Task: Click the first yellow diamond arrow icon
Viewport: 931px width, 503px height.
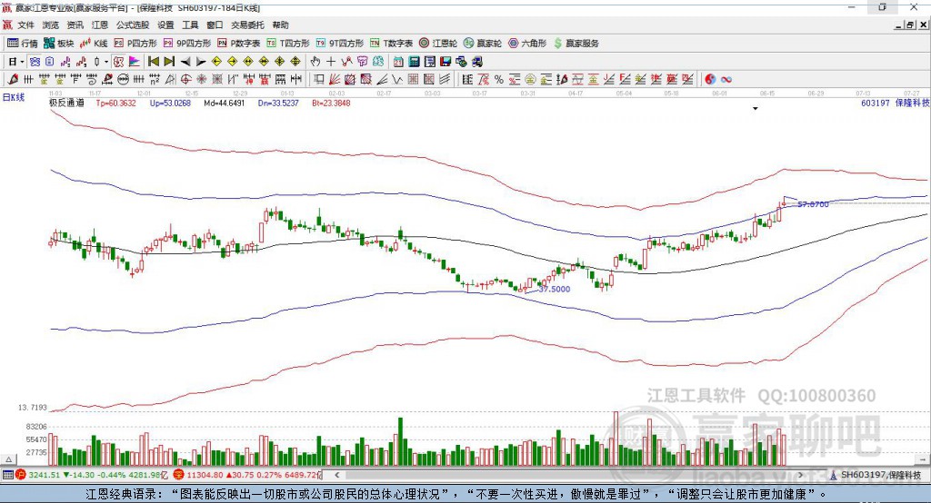Action: [x=216, y=62]
